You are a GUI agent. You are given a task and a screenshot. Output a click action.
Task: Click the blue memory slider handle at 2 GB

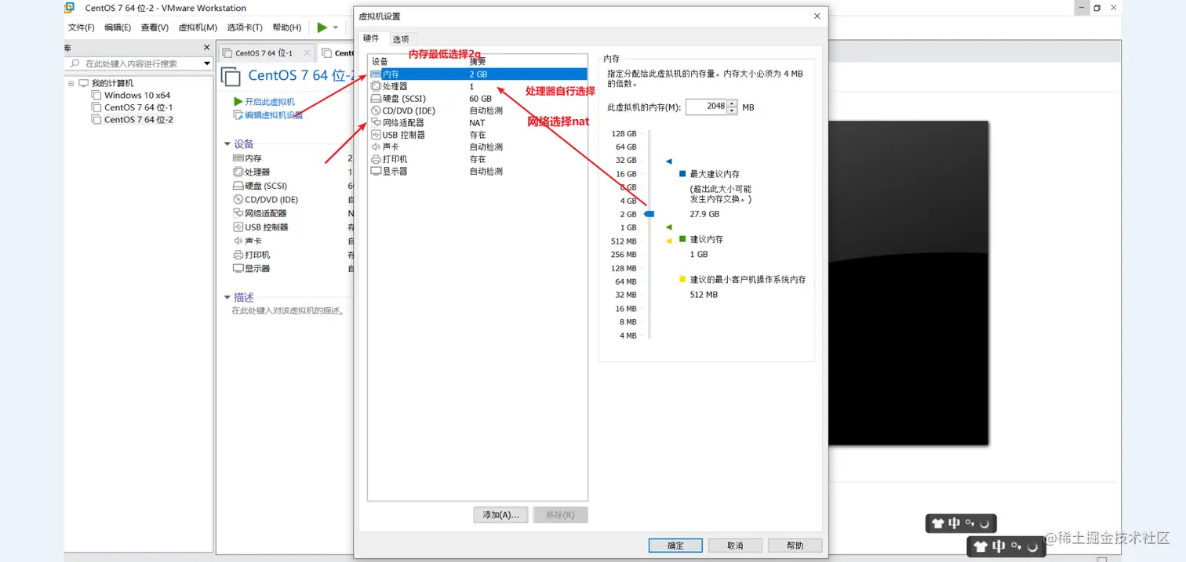[x=649, y=213]
